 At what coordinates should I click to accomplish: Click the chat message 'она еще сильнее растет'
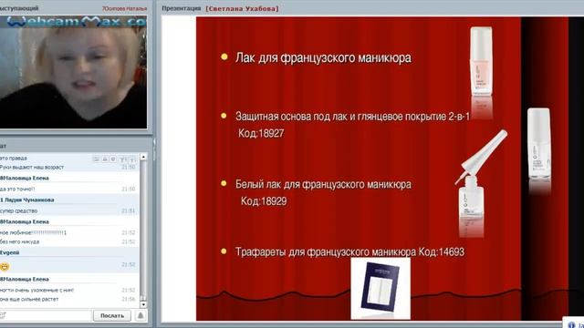(29, 299)
